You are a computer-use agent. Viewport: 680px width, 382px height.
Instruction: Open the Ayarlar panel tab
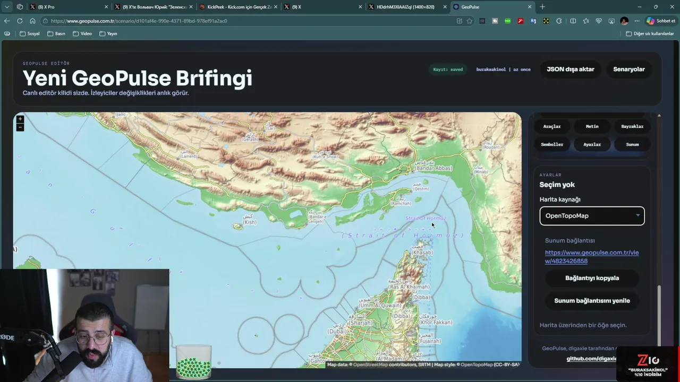point(592,144)
